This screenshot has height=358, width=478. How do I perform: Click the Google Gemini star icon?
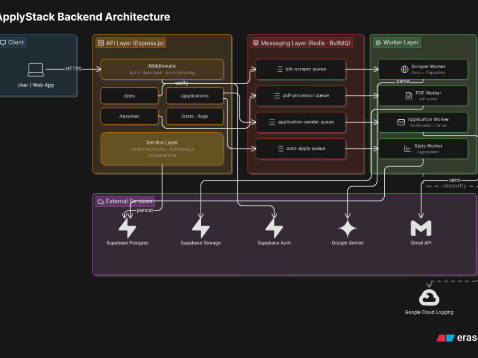348,228
